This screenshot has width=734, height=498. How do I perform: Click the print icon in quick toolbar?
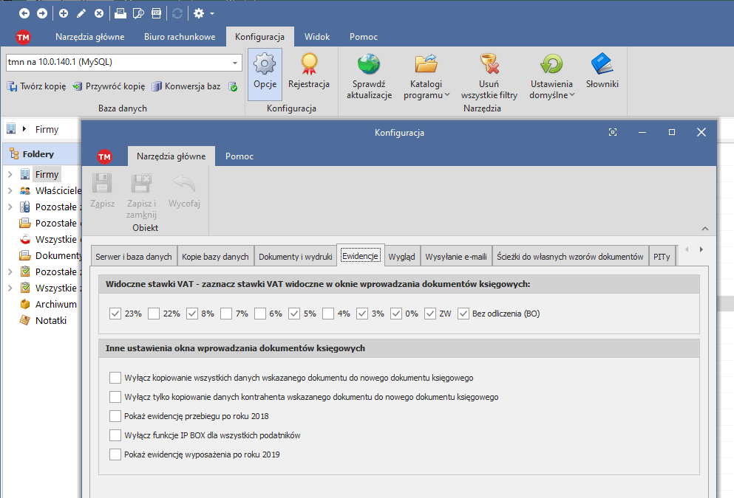coord(120,13)
